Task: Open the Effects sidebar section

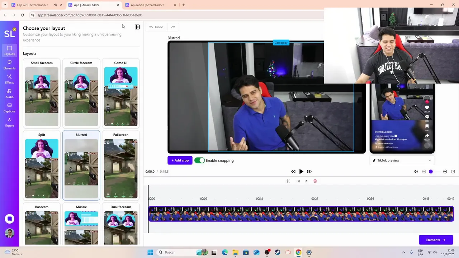Action: click(x=9, y=79)
